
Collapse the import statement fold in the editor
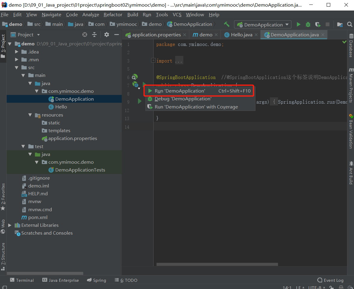[153, 60]
